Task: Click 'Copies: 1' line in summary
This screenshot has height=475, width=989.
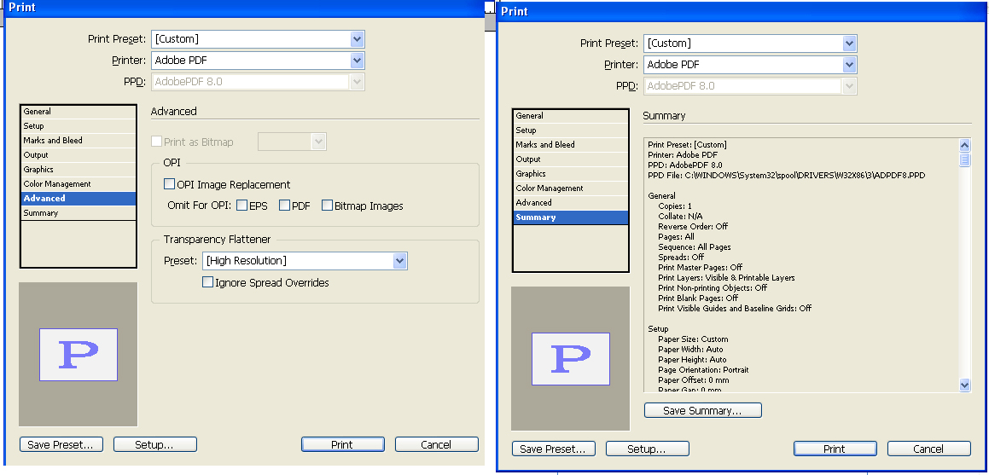Action: 675,206
